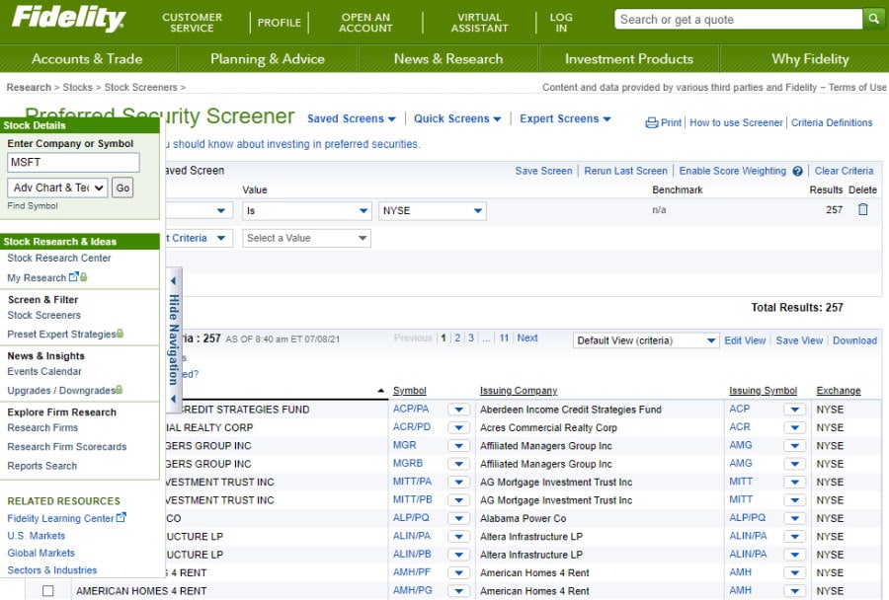
Task: Collapse sidebar using Hide Navigation tab
Action: (x=174, y=339)
